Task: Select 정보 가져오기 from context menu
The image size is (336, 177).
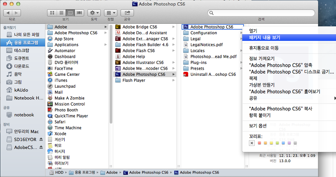Action: [x=261, y=58]
